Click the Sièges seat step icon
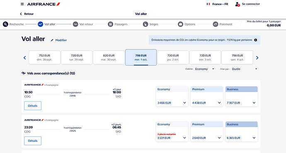The width and height of the screenshot is (286, 153). (x=145, y=24)
